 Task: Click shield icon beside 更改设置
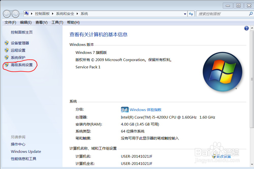214,156
